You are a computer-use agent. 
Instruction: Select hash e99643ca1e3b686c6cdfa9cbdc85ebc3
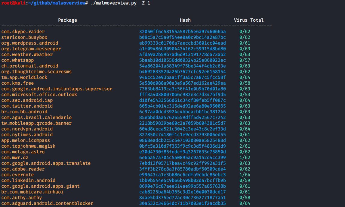pyautogui.click(x=182, y=175)
